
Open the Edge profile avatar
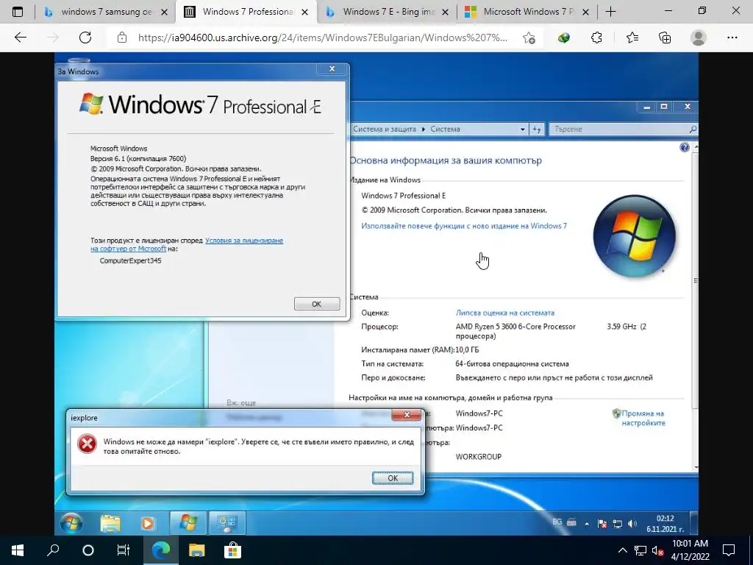tap(699, 38)
